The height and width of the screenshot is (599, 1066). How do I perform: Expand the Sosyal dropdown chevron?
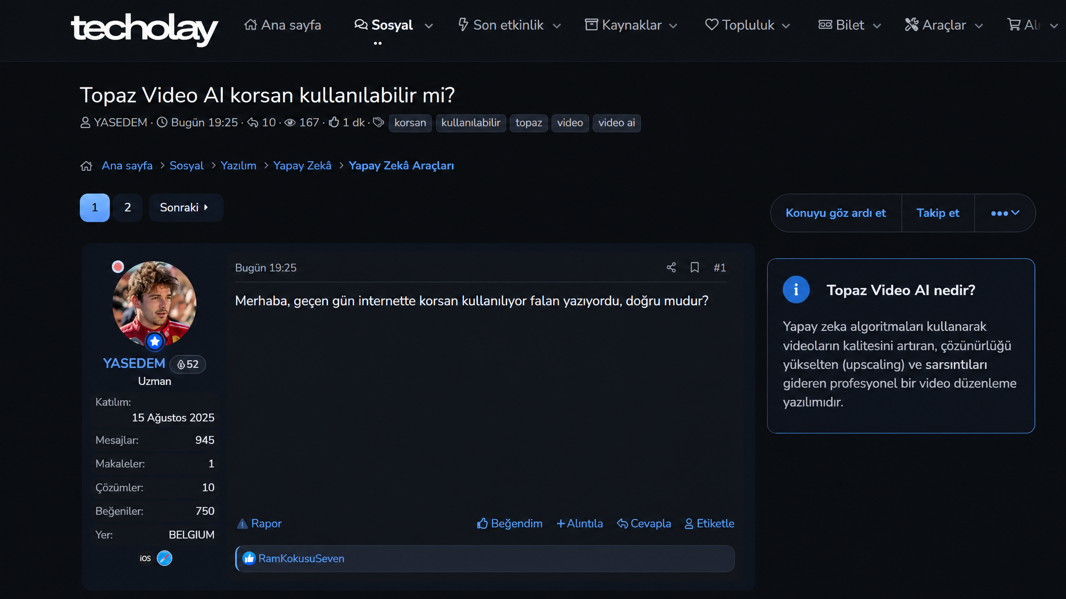coord(429,25)
